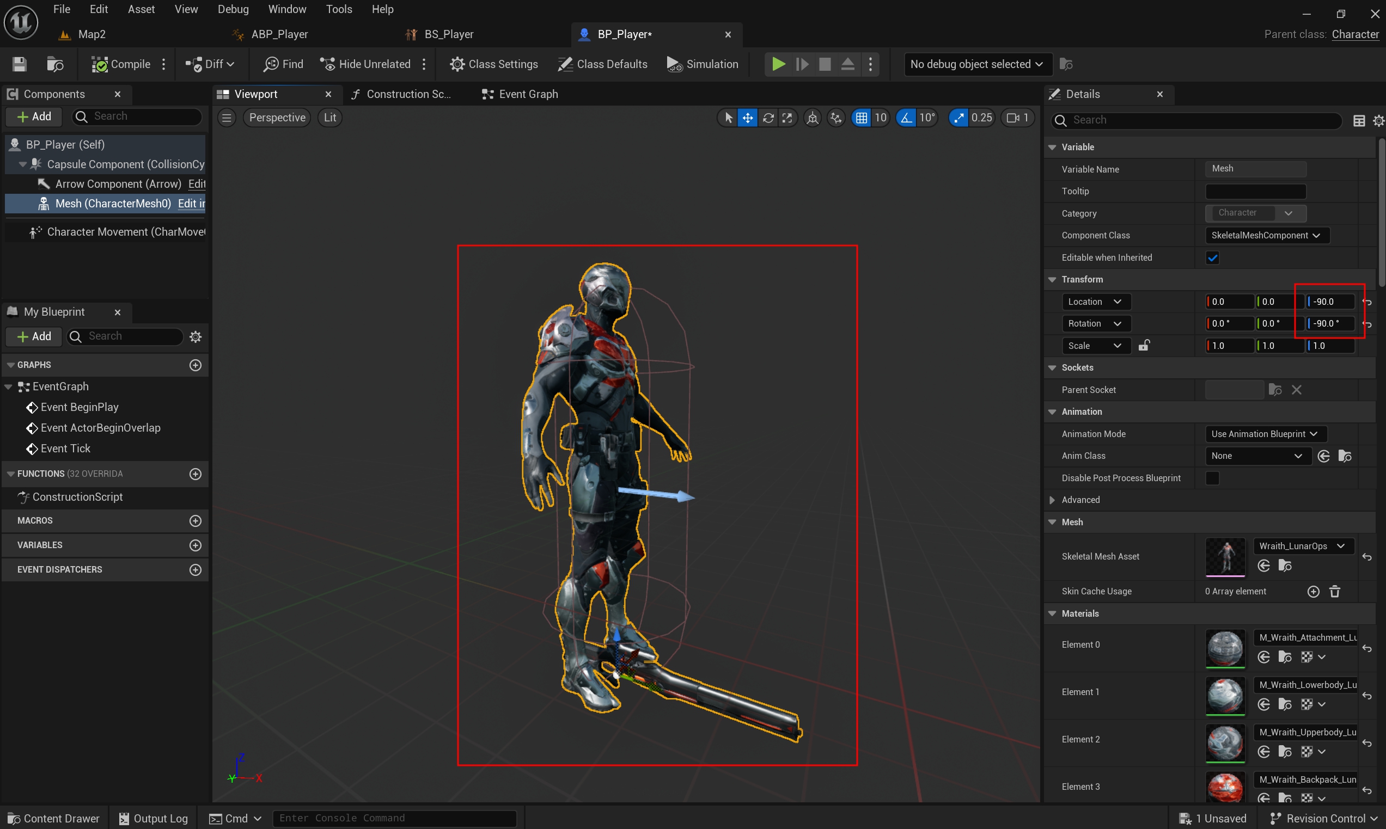Add a new variable with plus icon
The width and height of the screenshot is (1386, 829).
point(195,545)
